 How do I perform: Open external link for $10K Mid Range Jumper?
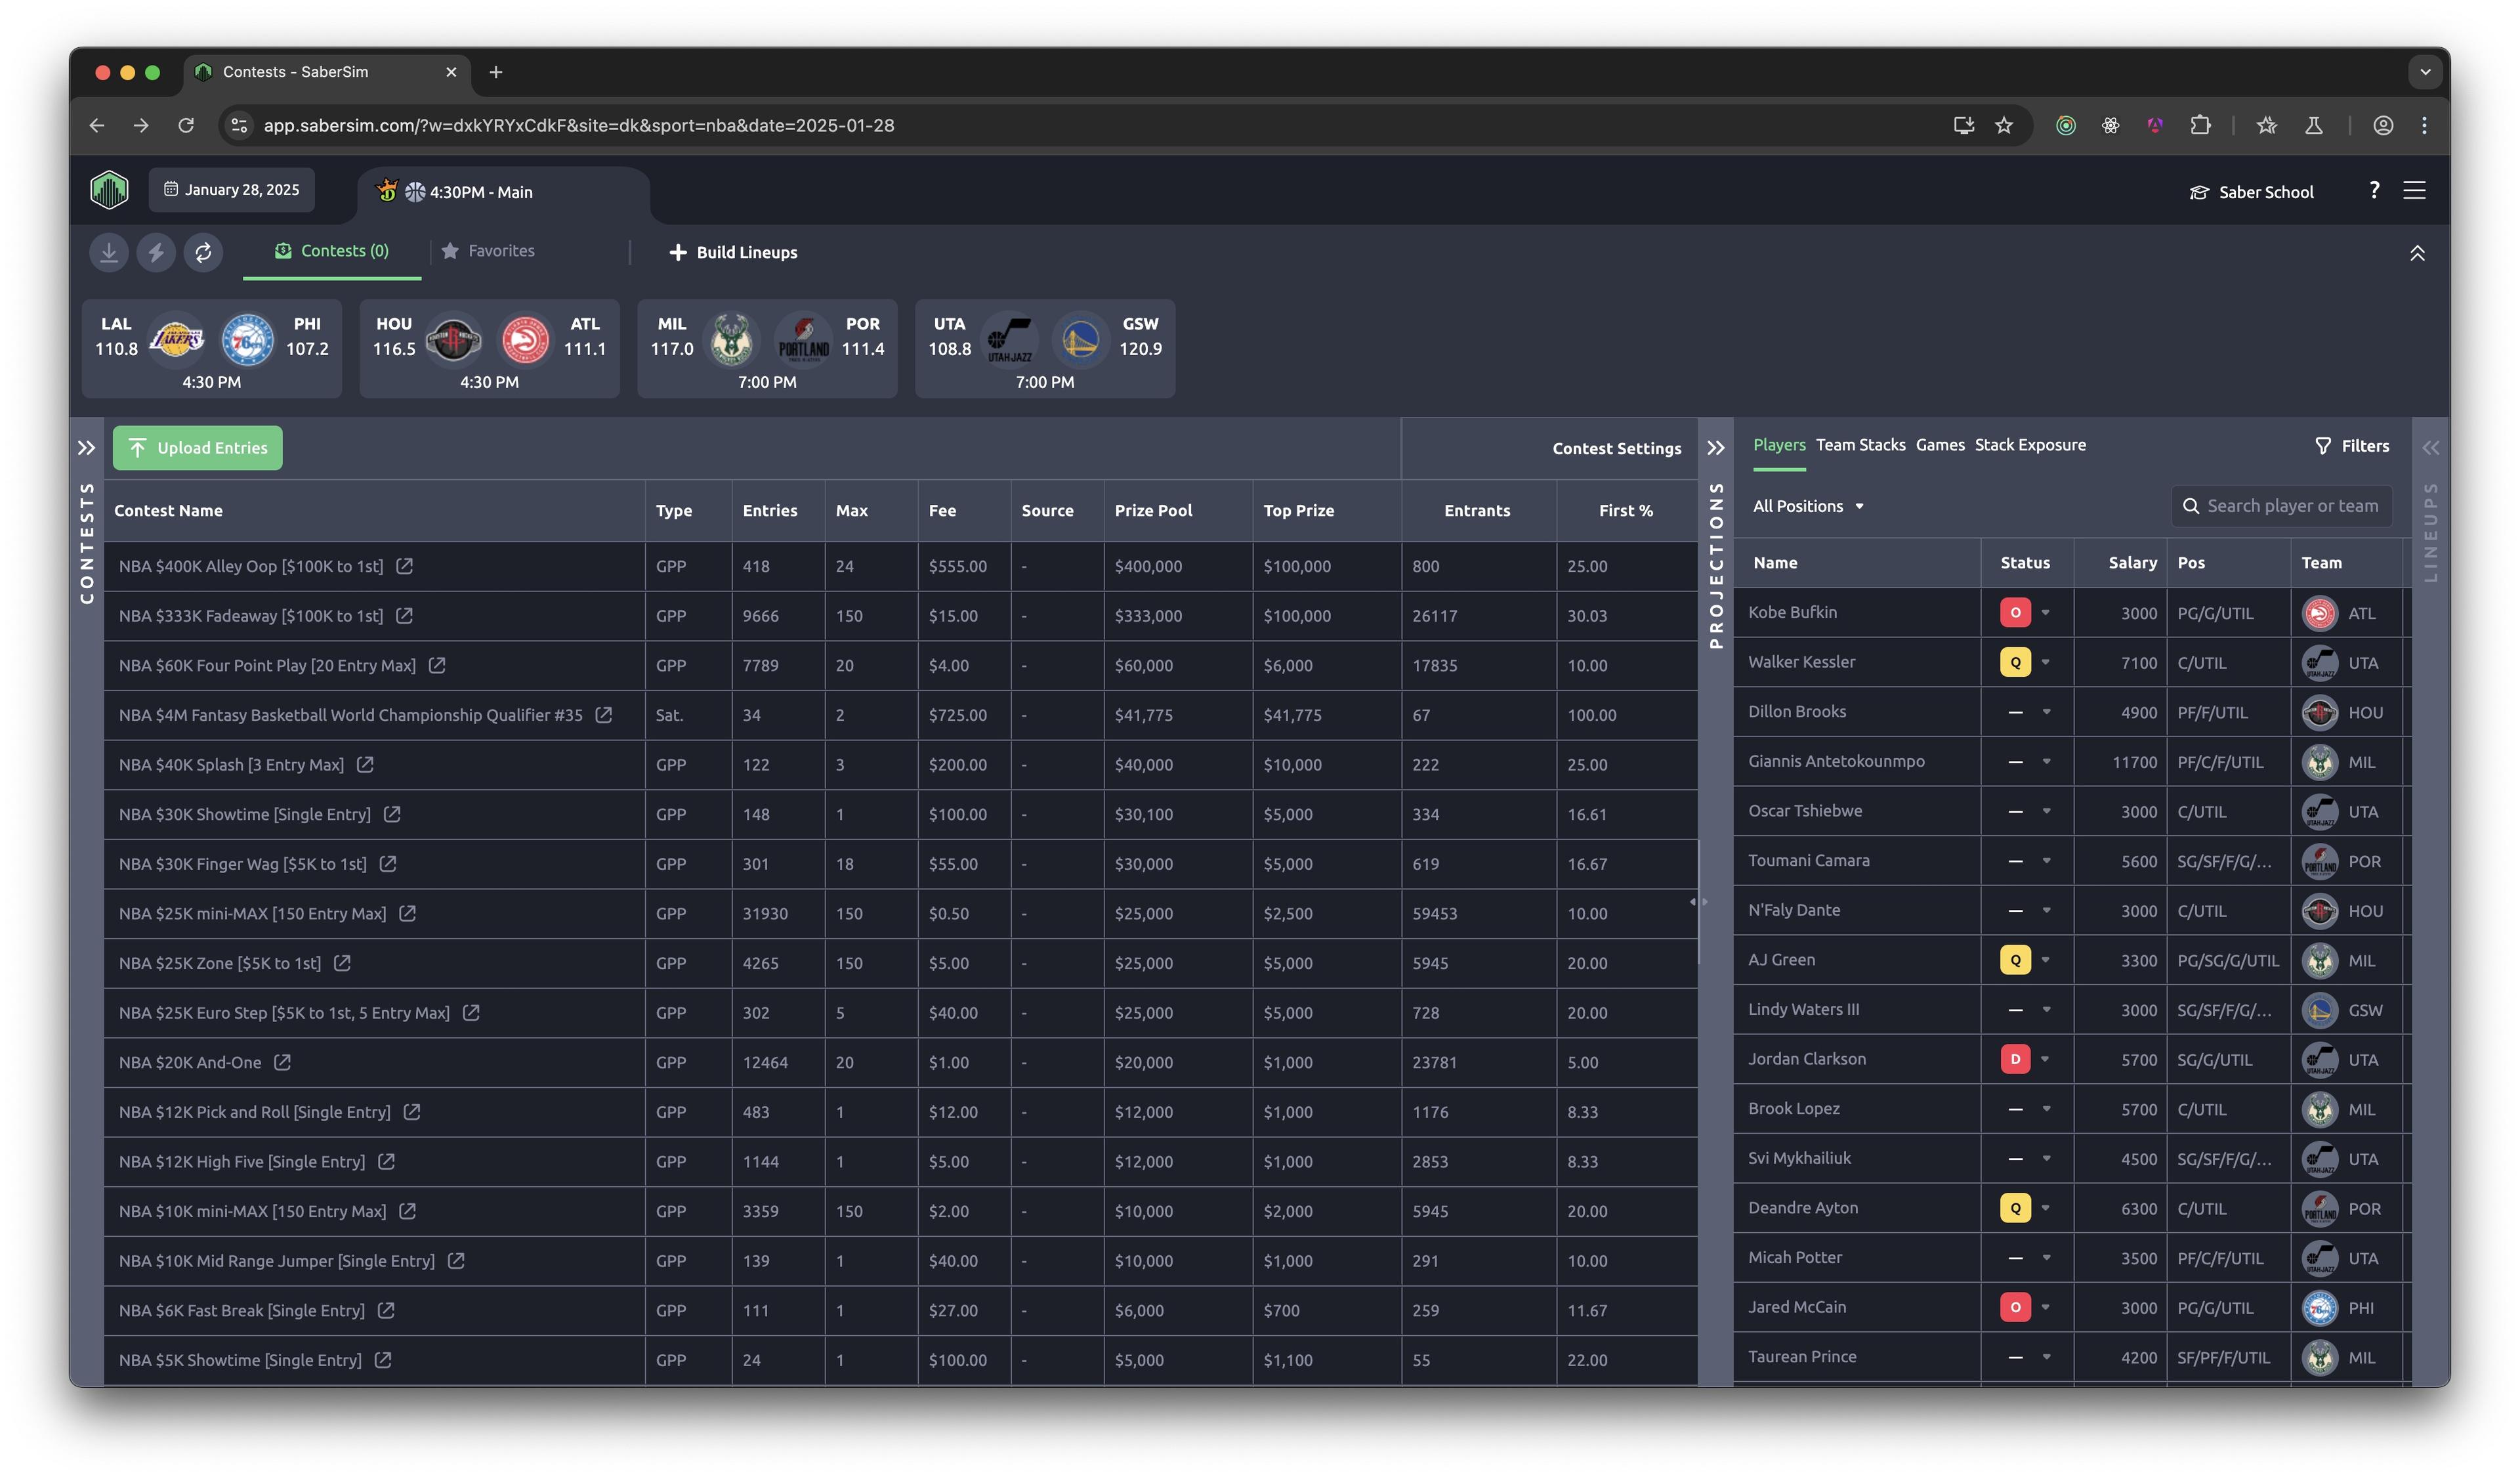point(456,1261)
